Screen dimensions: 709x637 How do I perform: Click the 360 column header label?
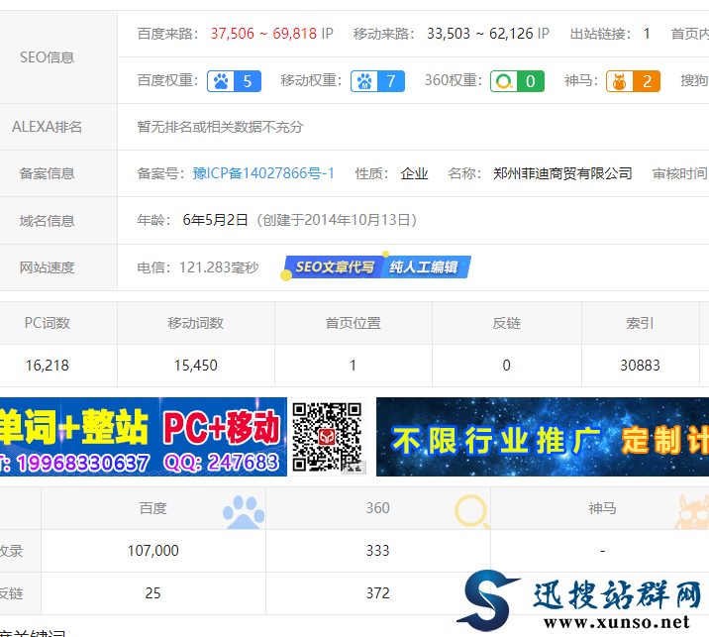(377, 508)
